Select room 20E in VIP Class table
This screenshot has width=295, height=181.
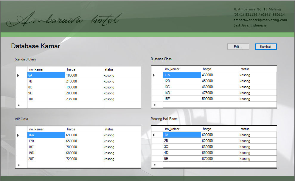pos(46,159)
